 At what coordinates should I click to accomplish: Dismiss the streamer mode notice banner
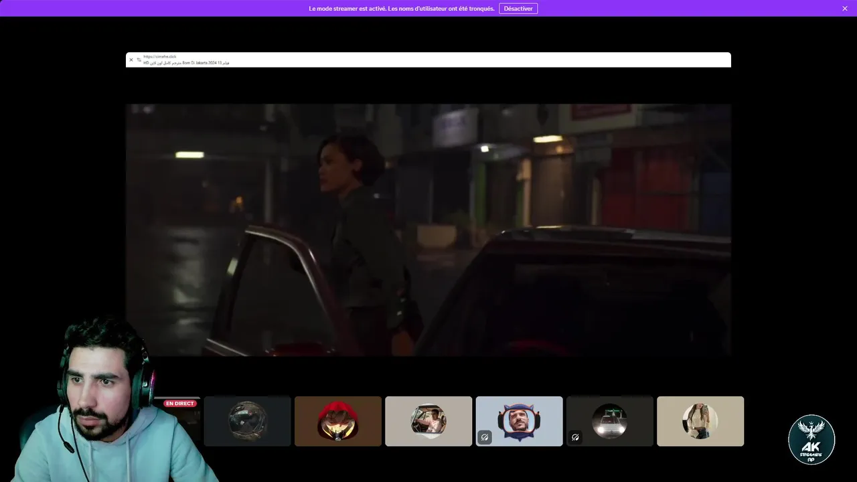coord(845,9)
